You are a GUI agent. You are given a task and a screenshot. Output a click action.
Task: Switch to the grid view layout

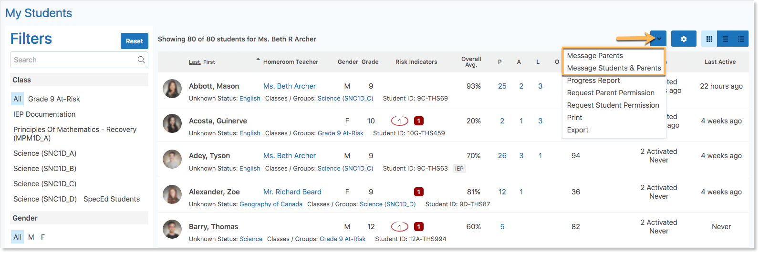tap(709, 39)
